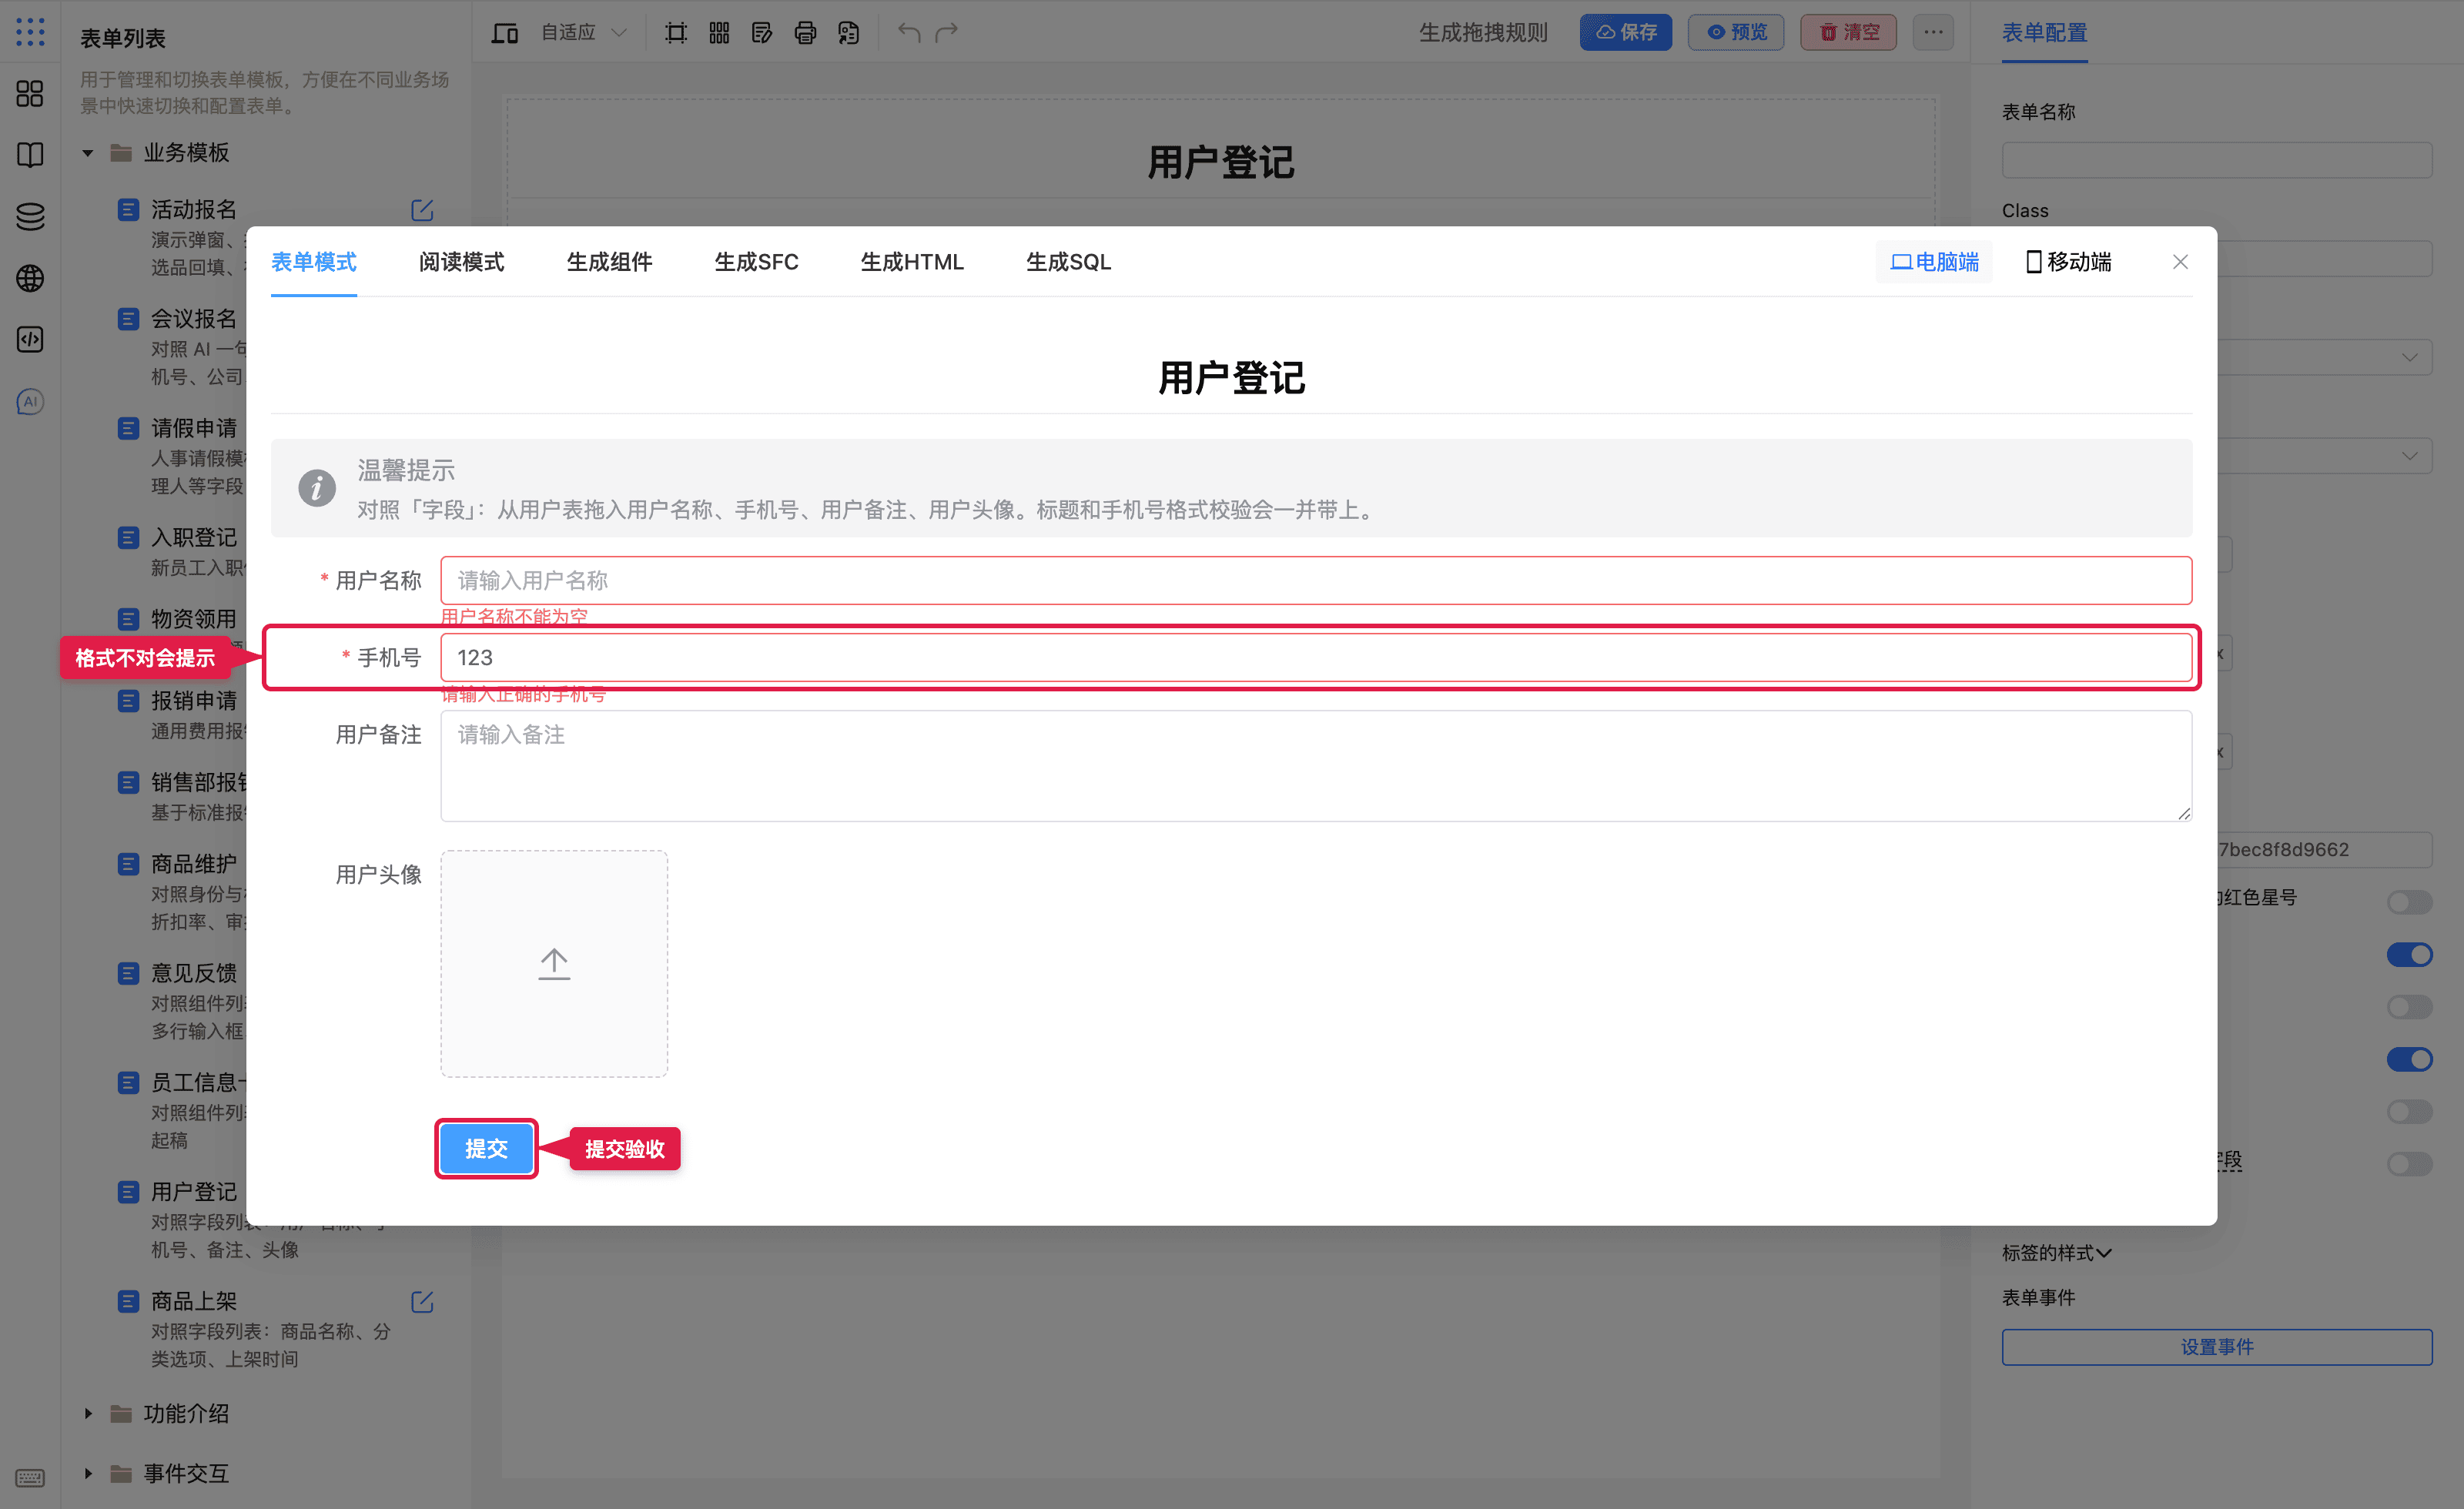Focus the 手机号 input field
Viewport: 2464px width, 1509px height.
(1316, 657)
